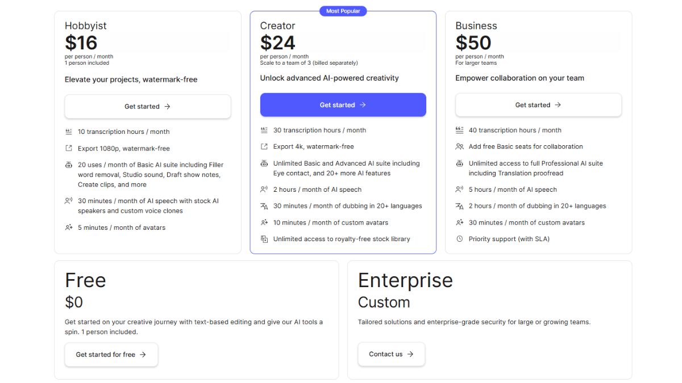
Task: Click custom avatars icon in Business plan
Action: click(459, 222)
